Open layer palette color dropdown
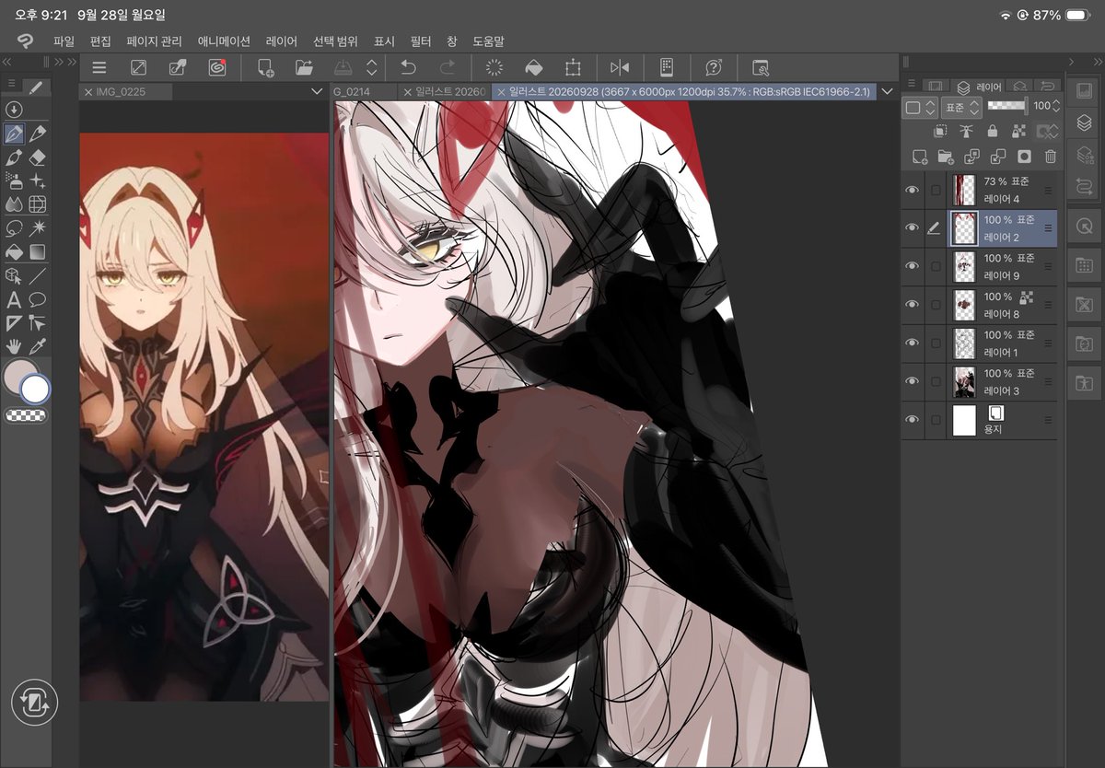The height and width of the screenshot is (768, 1105). 920,107
